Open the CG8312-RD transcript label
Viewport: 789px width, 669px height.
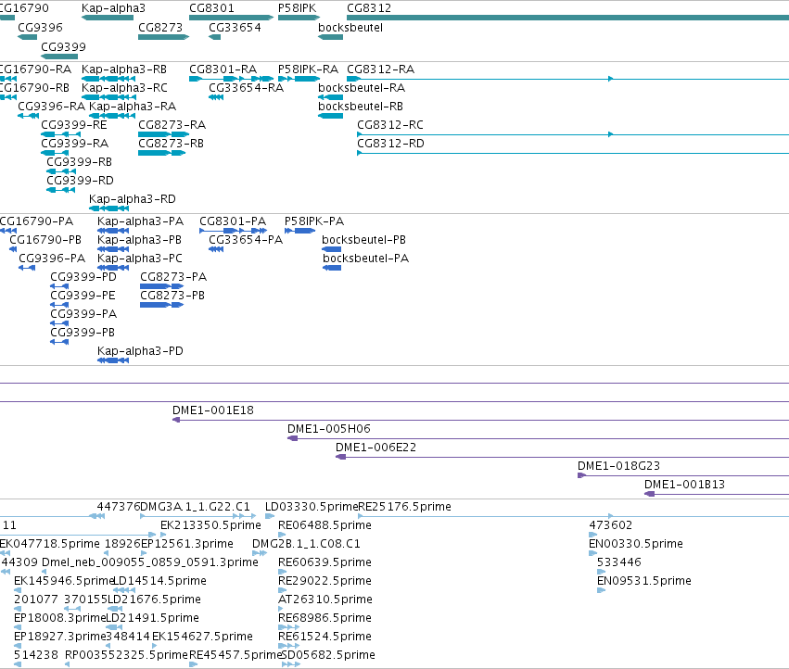point(390,144)
